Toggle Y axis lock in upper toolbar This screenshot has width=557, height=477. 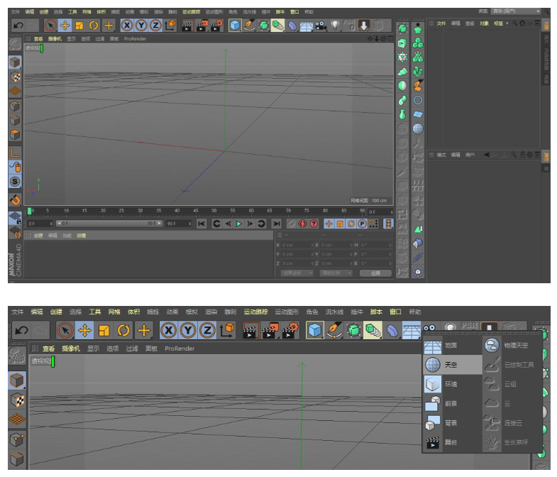(x=141, y=26)
